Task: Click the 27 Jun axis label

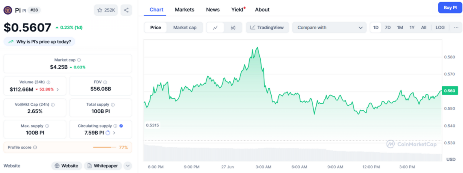Action: click(x=228, y=167)
